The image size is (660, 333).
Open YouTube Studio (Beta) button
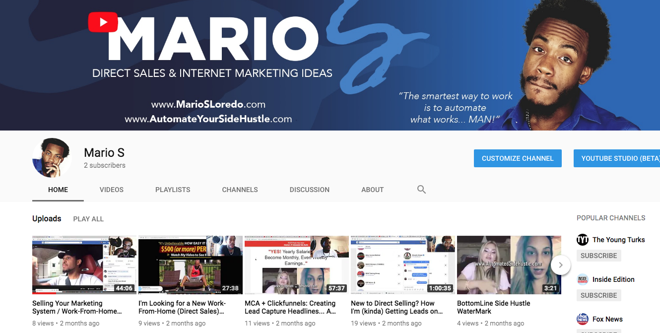coord(617,158)
